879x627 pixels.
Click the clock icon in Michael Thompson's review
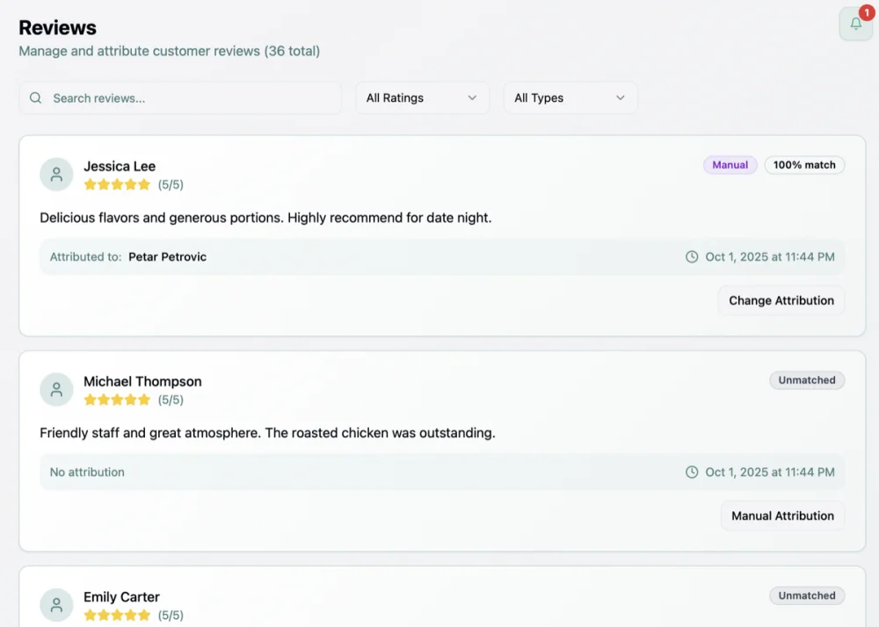pyautogui.click(x=692, y=472)
